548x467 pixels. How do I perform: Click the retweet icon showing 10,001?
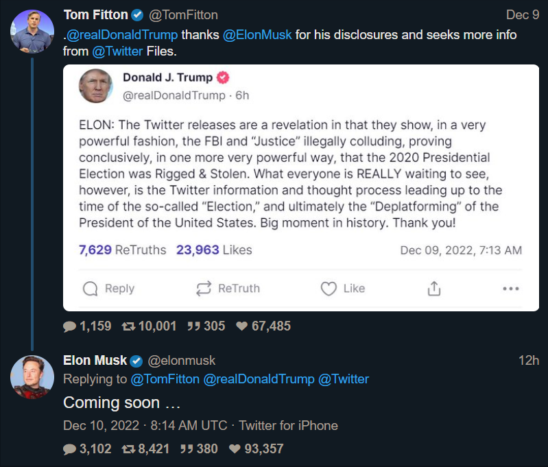(128, 326)
